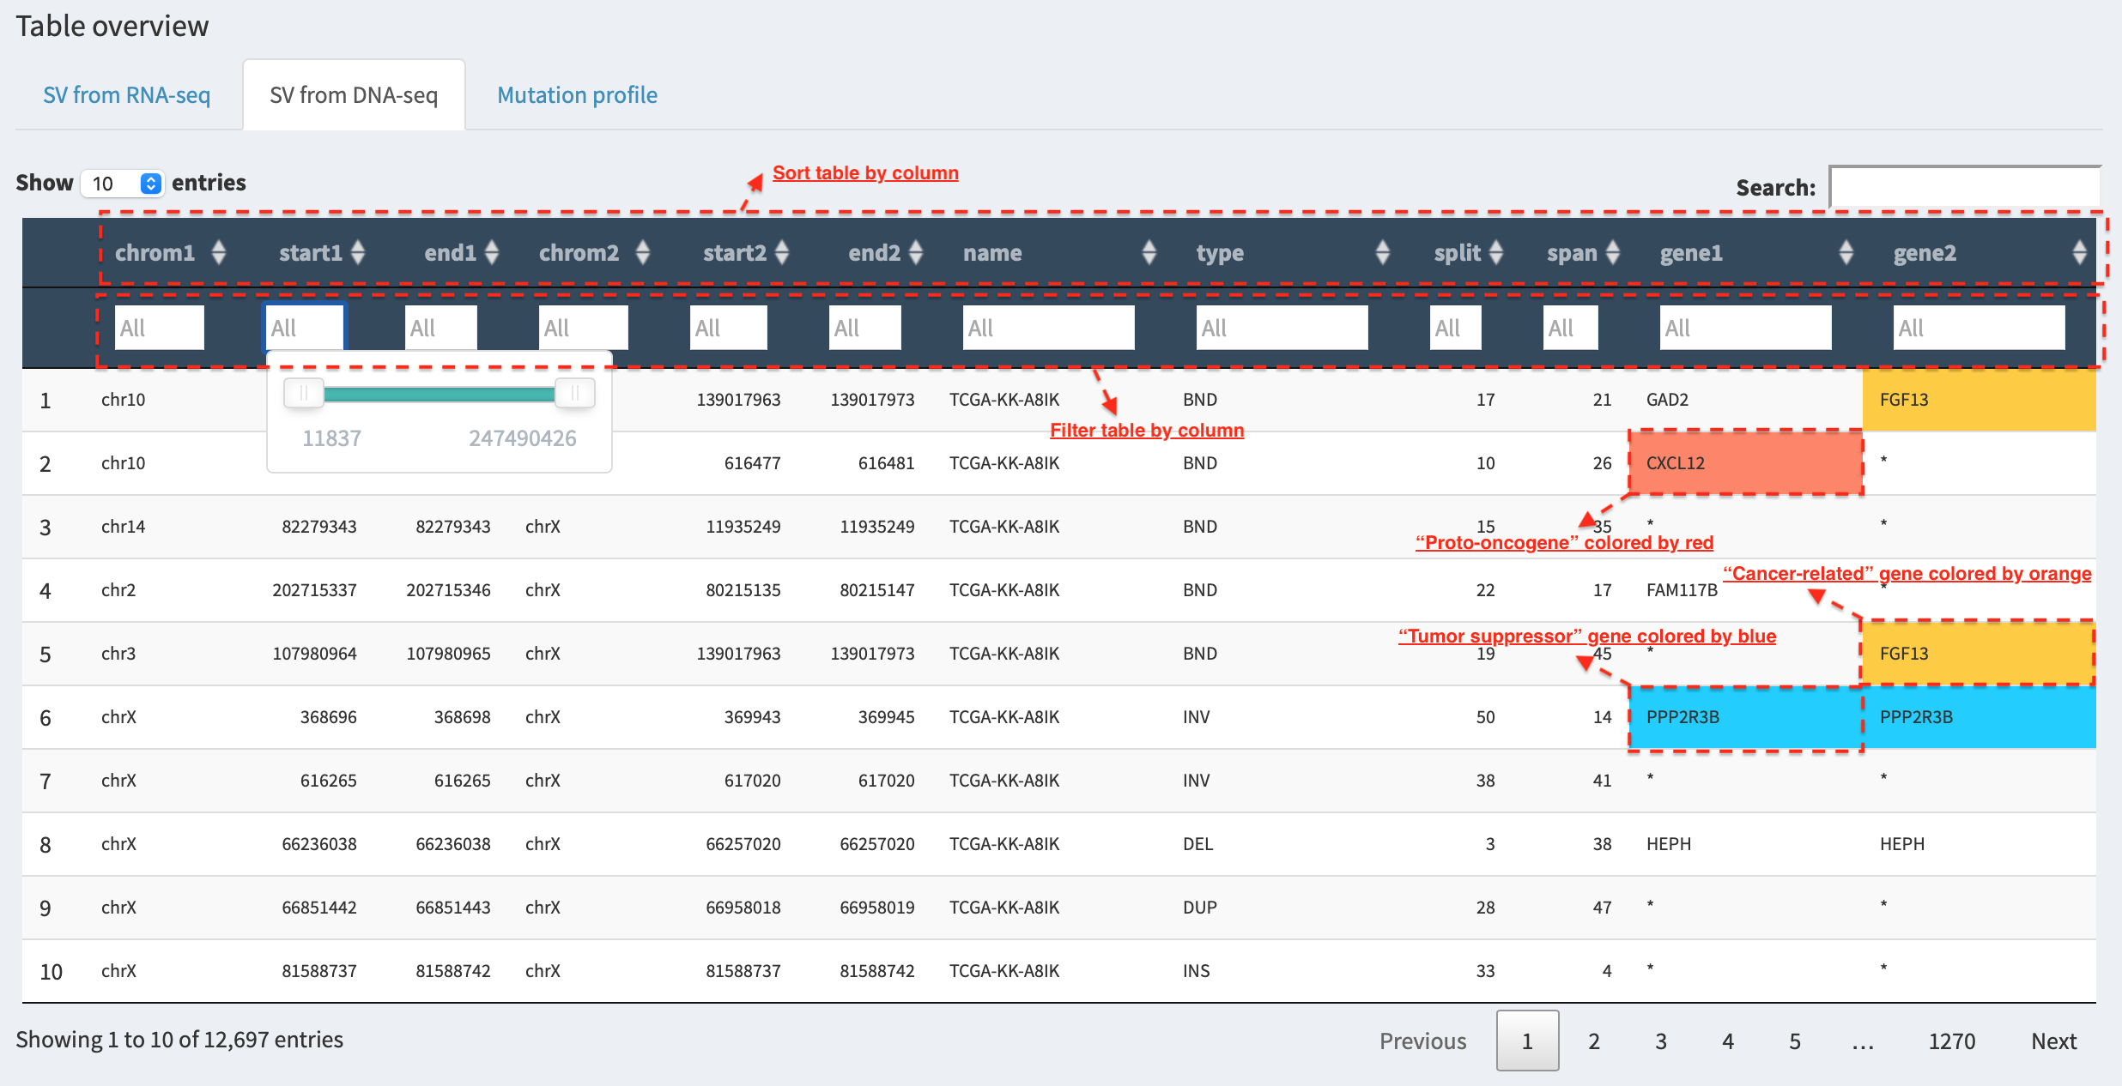Viewport: 2122px width, 1086px height.
Task: Open the show entries count dropdown
Action: [122, 184]
